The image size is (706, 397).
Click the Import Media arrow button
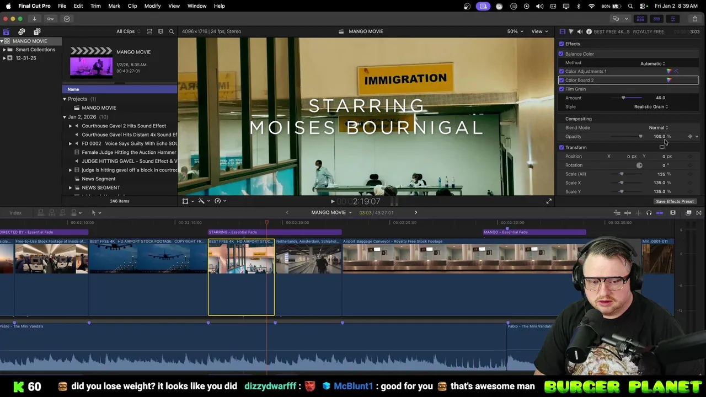point(34,19)
